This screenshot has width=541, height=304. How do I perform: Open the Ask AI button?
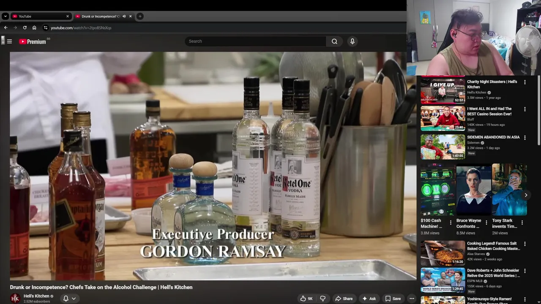[369, 299]
